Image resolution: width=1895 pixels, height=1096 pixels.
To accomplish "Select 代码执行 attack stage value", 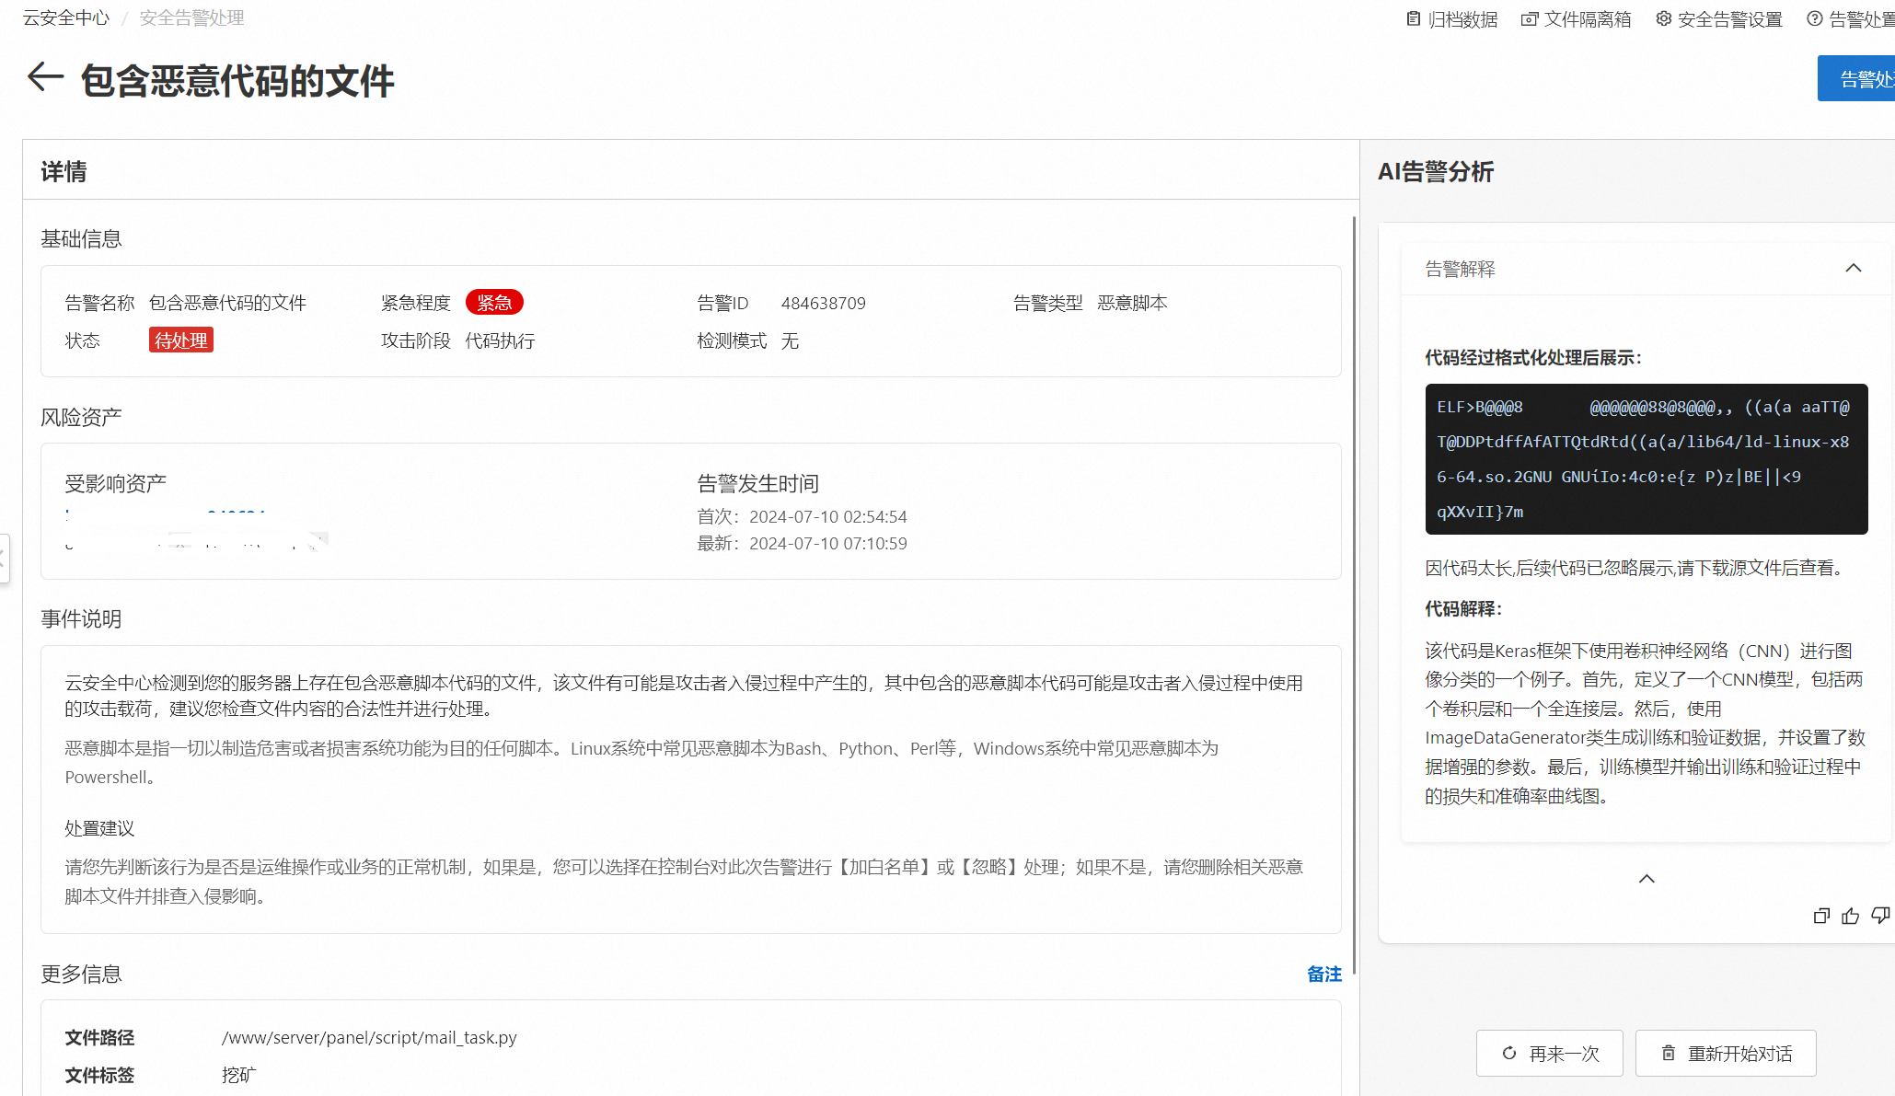I will point(500,340).
